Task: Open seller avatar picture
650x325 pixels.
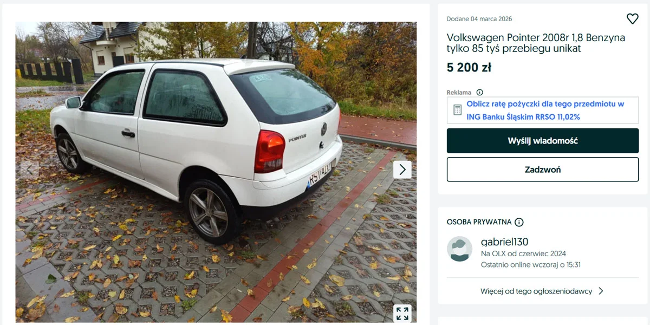Action: tap(459, 249)
